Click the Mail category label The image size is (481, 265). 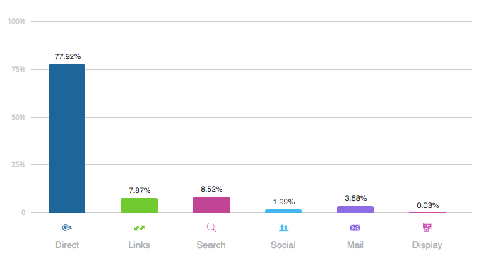[x=355, y=245]
